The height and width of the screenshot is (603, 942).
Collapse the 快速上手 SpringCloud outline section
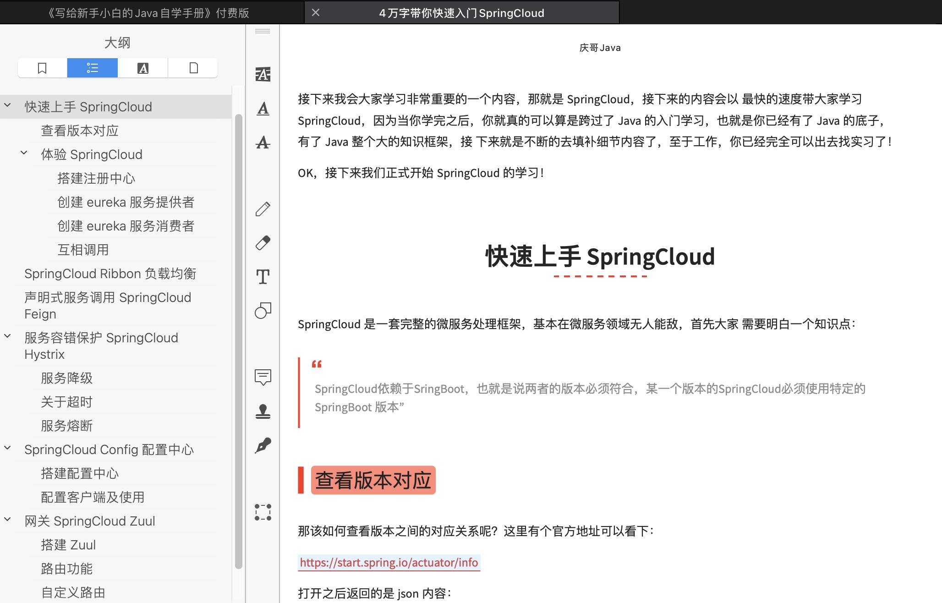tap(8, 105)
